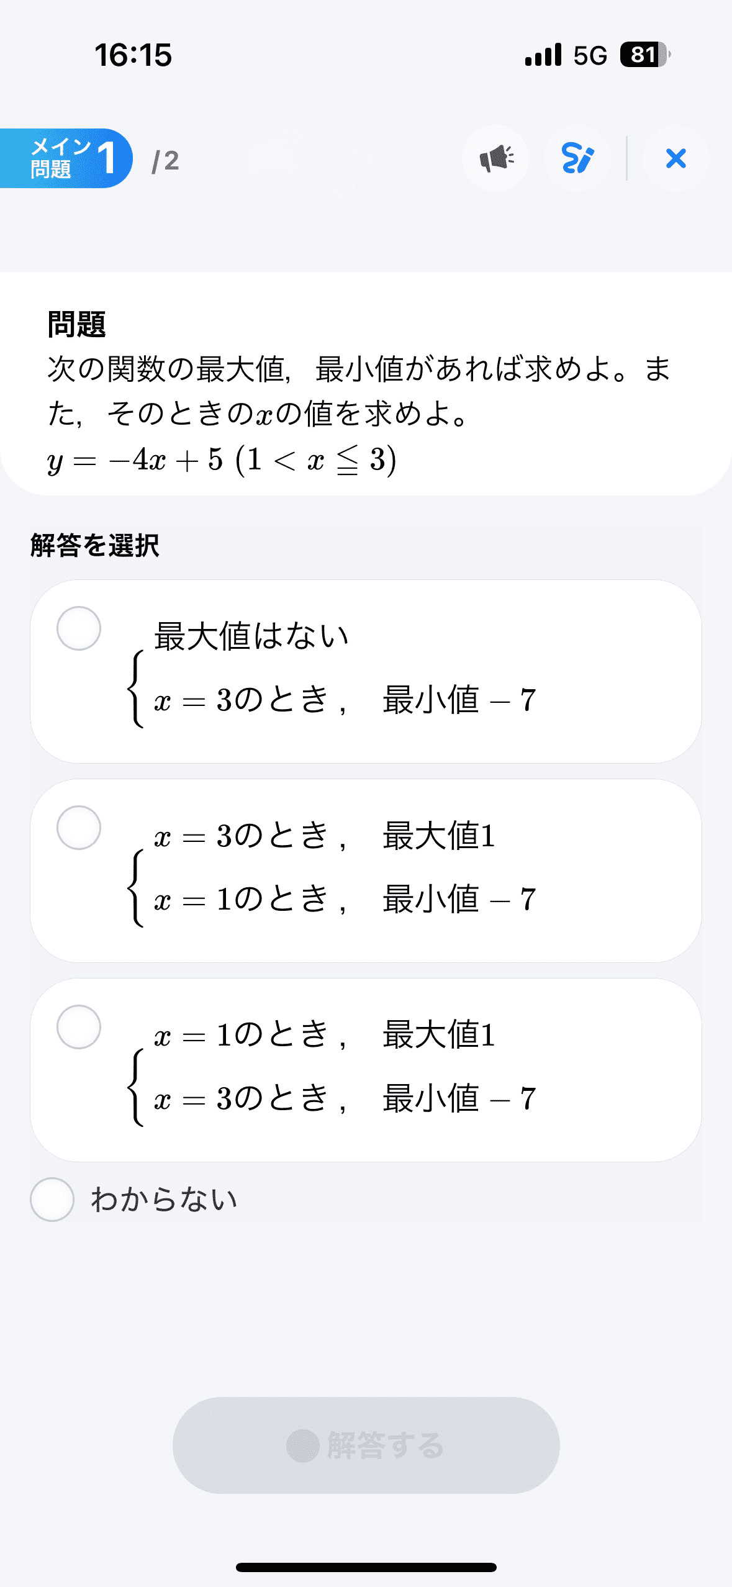Screen dimensions: 732x1587
Task: Tap the 5G network indicator
Action: tap(590, 55)
